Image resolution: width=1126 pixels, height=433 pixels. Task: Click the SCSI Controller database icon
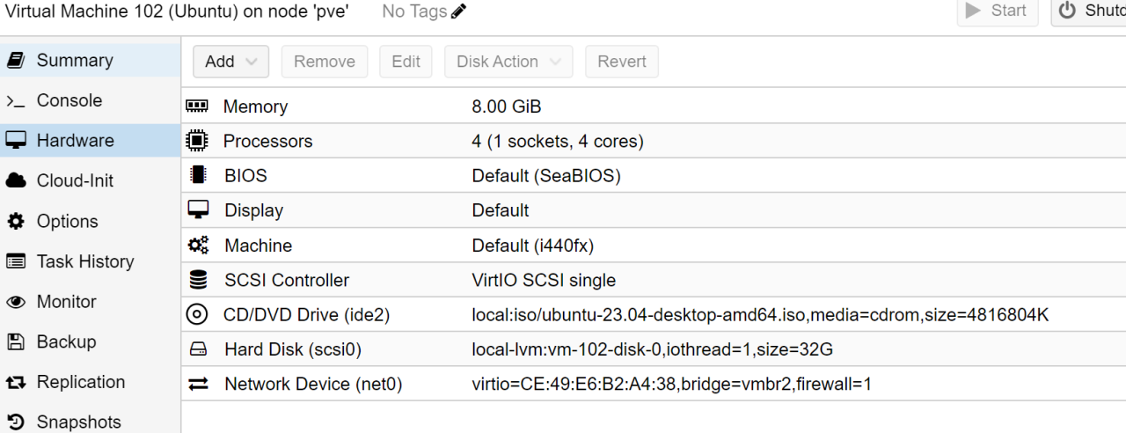[198, 280]
